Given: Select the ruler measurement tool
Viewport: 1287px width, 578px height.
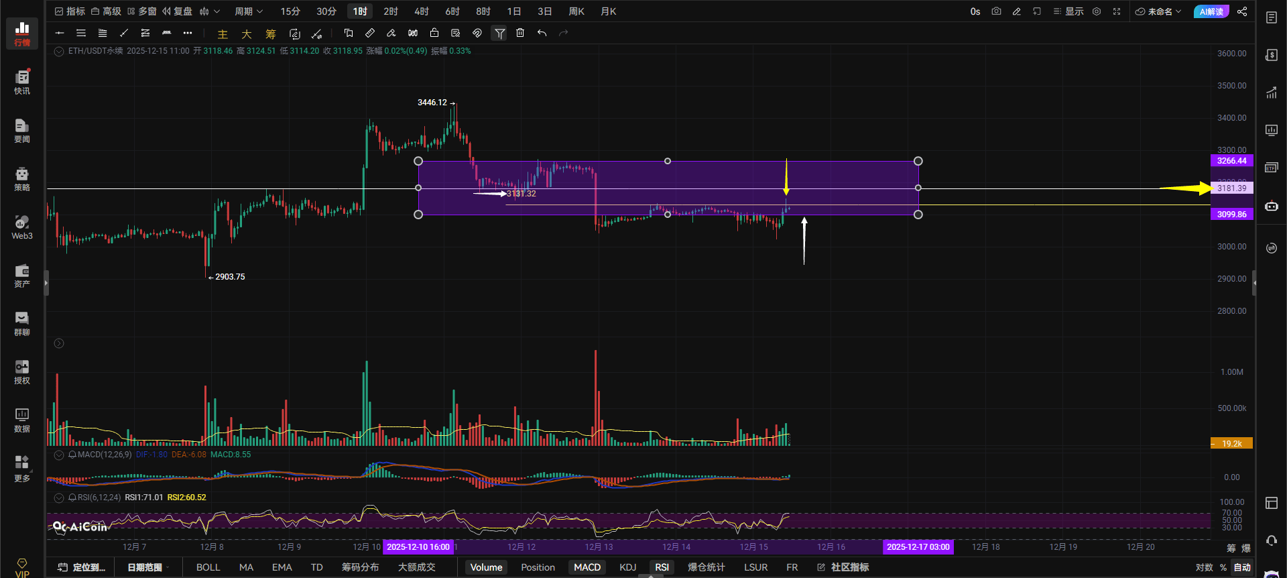Looking at the screenshot, I should pyautogui.click(x=370, y=33).
